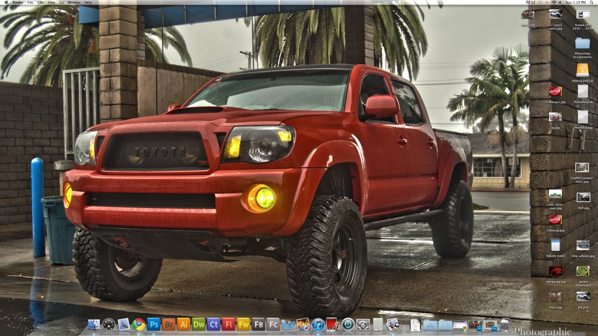This screenshot has height=336, width=598.
Task: Launch Adobe Fireworks (Fw) from dock
Action: coord(244,324)
